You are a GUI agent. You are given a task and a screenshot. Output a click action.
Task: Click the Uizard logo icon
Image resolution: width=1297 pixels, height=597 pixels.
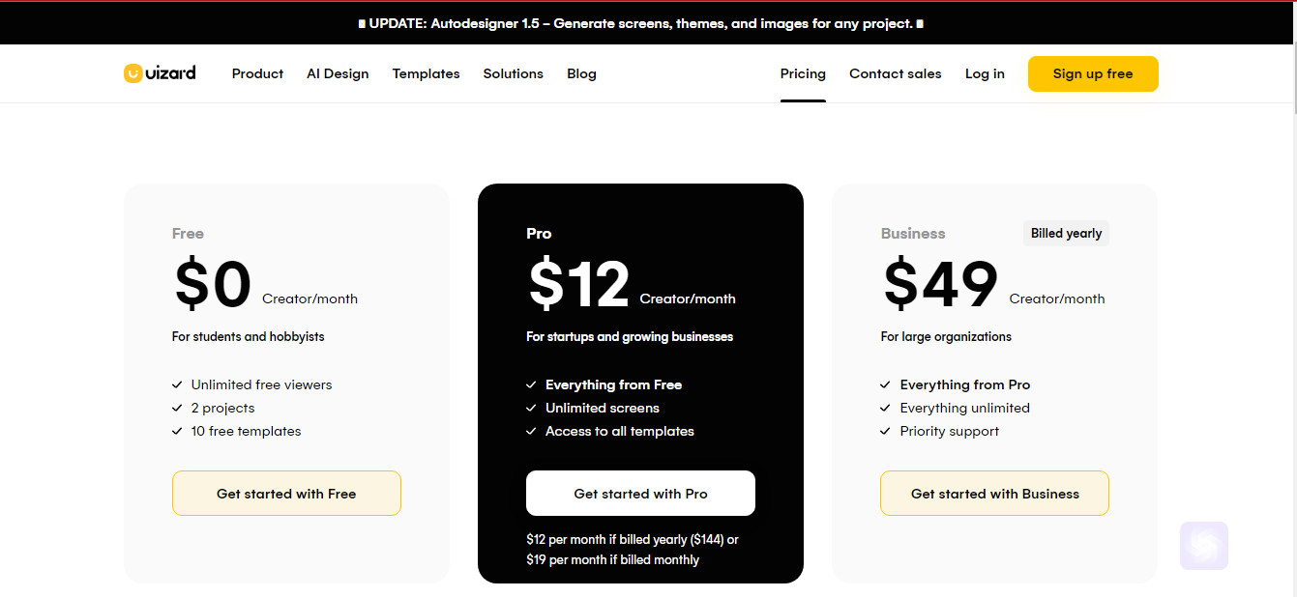(x=133, y=73)
